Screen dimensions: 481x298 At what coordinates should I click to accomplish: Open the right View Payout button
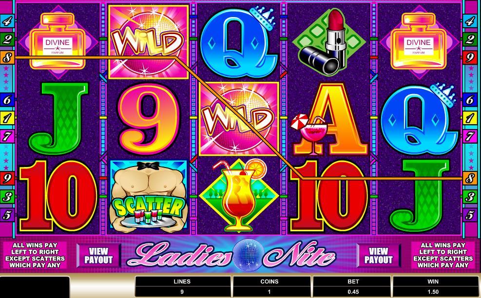point(379,255)
